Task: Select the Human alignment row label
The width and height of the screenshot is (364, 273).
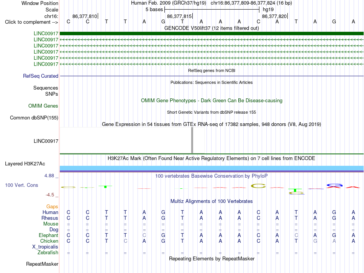Action: coord(50,212)
